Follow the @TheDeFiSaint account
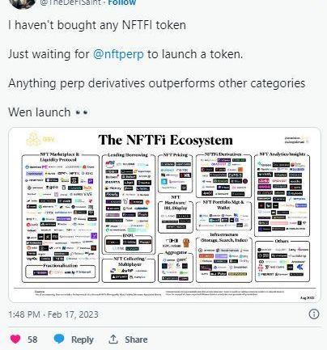Screen dimensions: 327x350 (x=122, y=2)
